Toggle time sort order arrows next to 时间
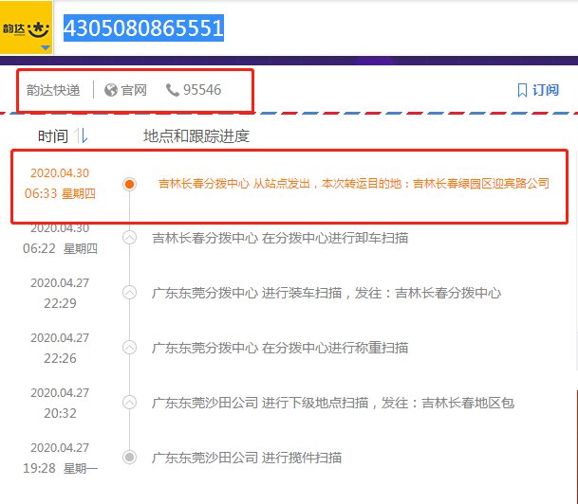 click(81, 135)
